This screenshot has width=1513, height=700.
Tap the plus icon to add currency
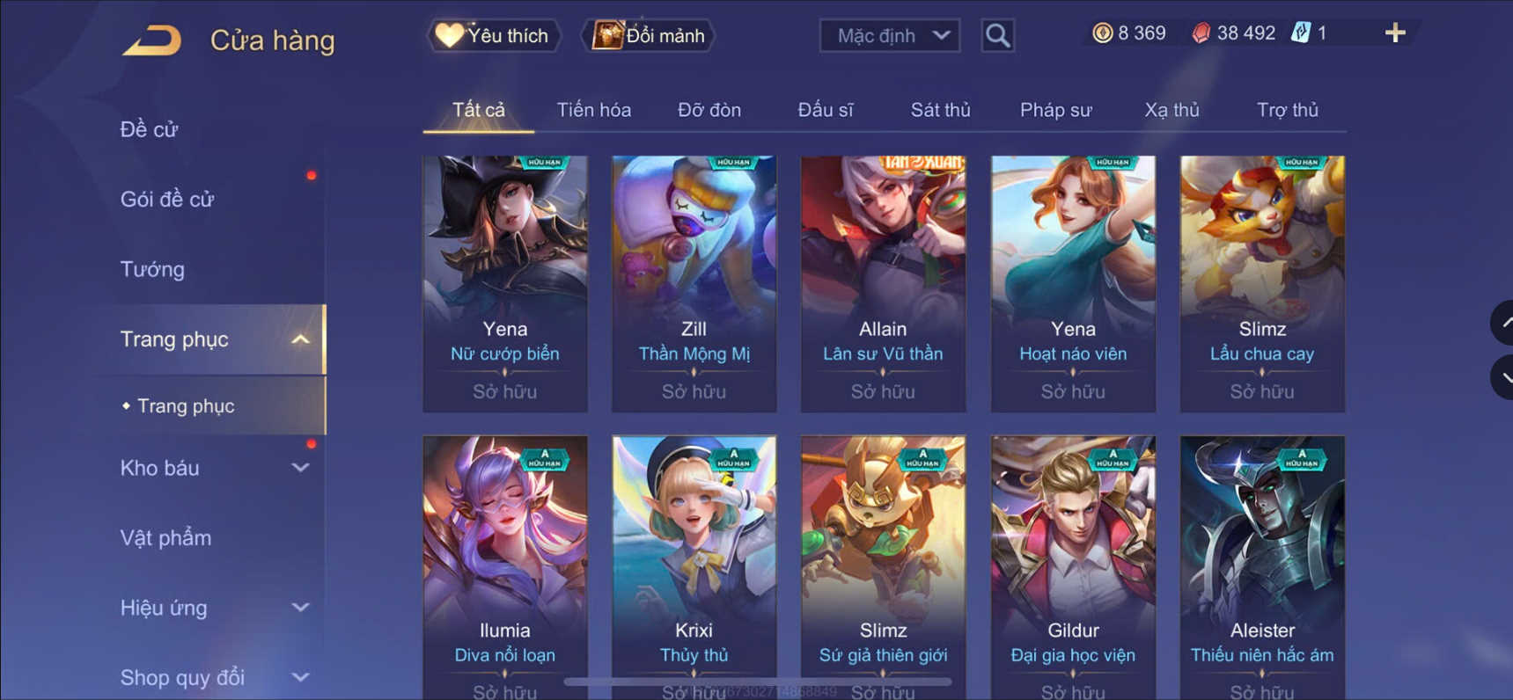pyautogui.click(x=1395, y=33)
